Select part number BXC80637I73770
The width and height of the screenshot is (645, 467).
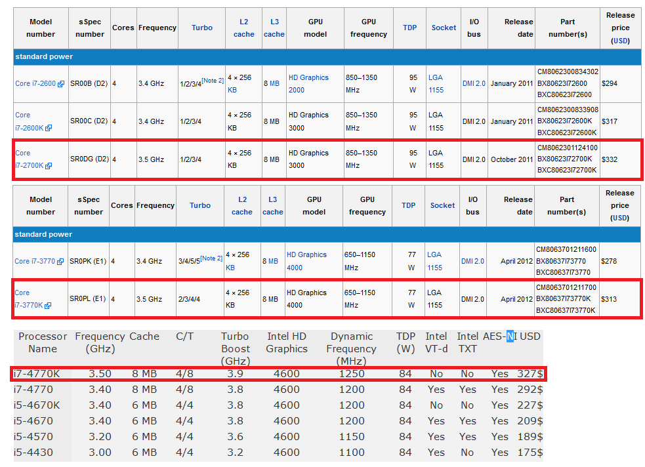click(563, 272)
